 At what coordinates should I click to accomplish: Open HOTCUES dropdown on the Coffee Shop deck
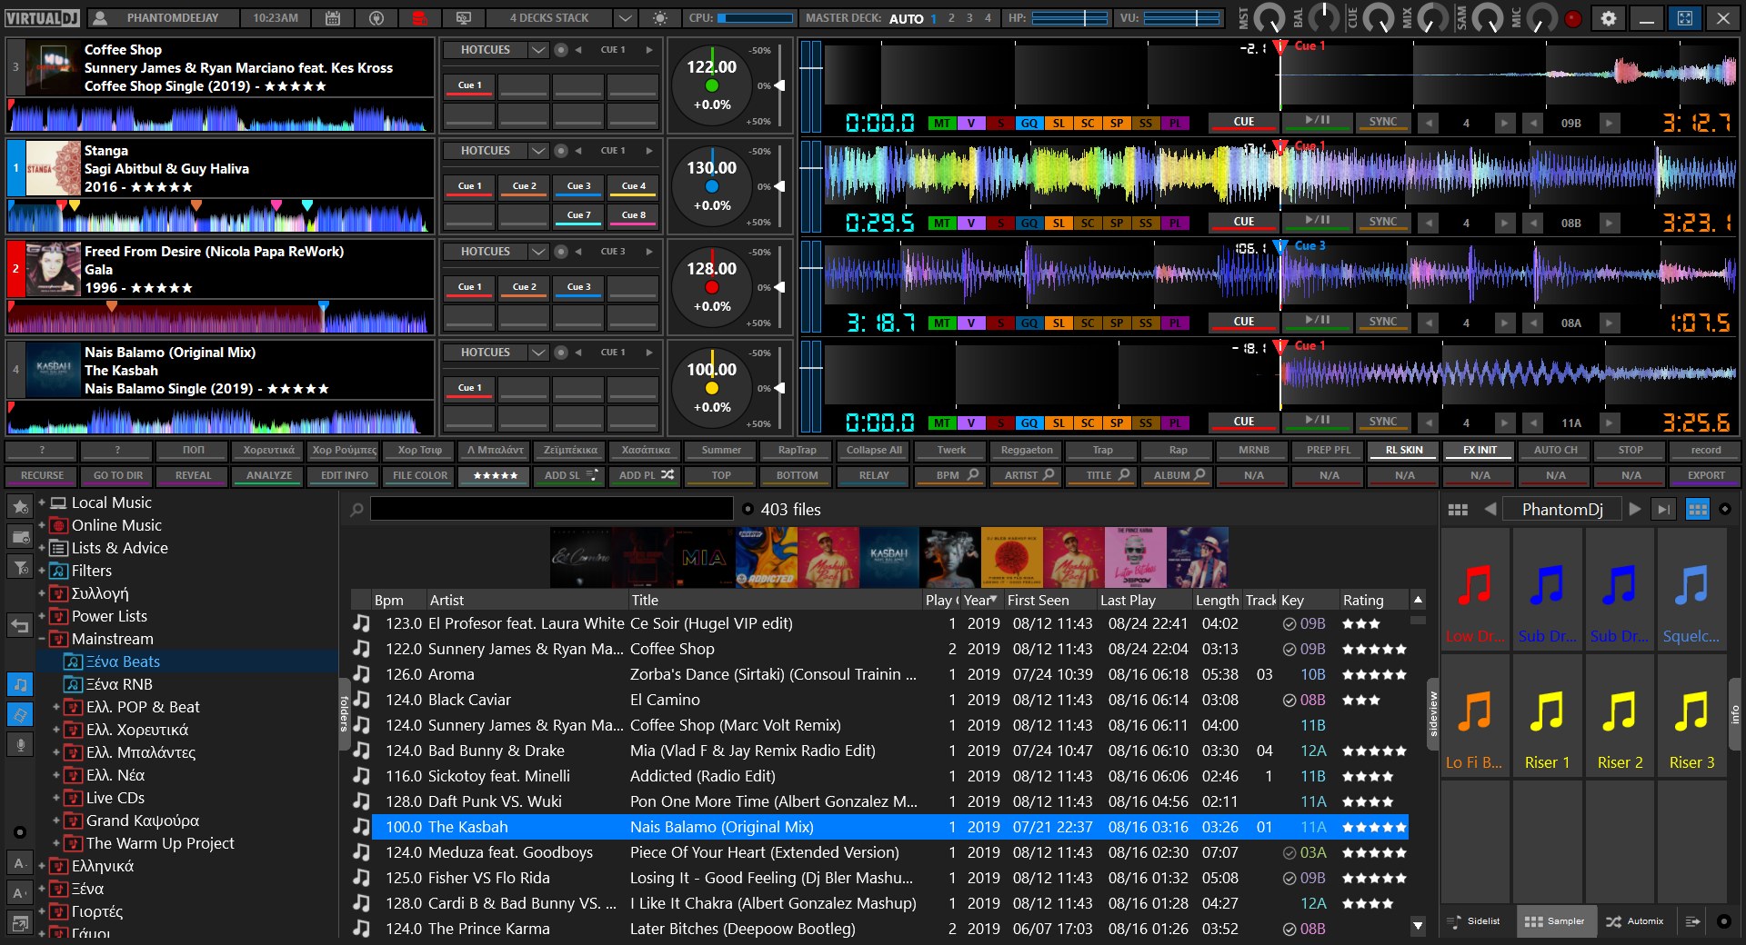(x=538, y=50)
